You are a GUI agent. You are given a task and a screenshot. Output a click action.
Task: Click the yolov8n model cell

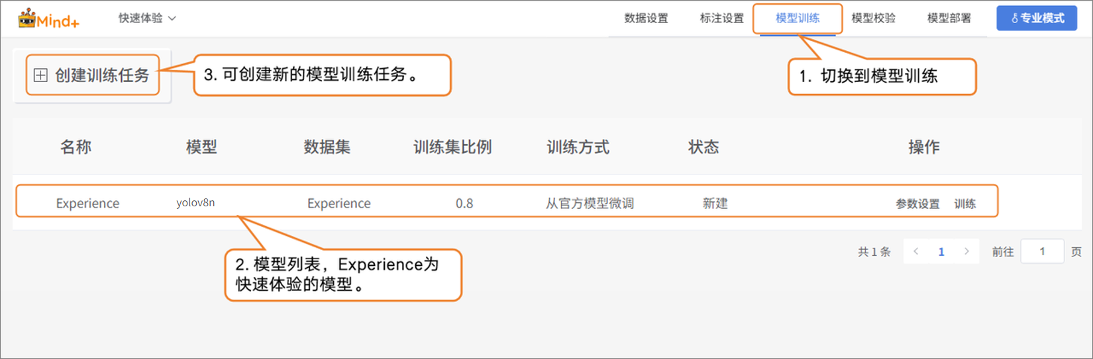(195, 203)
